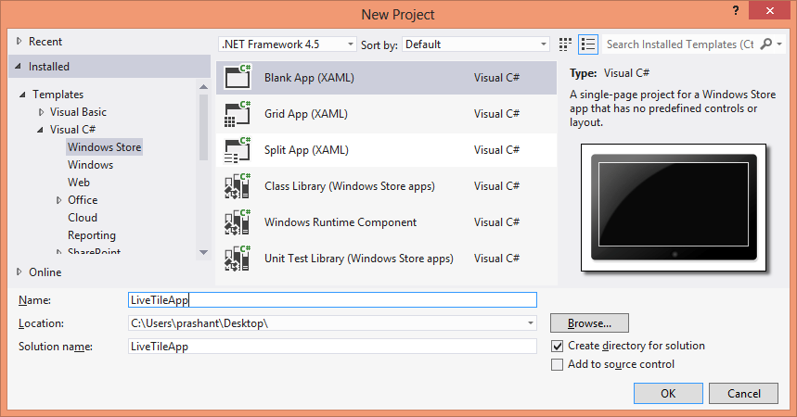
Task: Switch to medium icons list view
Action: coord(588,44)
